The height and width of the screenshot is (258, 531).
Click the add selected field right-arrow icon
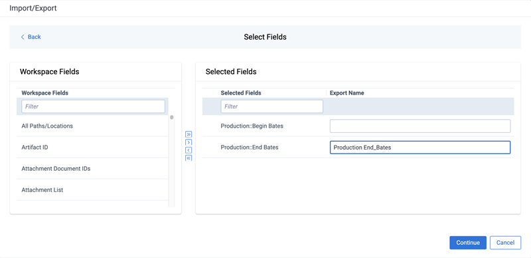point(189,142)
